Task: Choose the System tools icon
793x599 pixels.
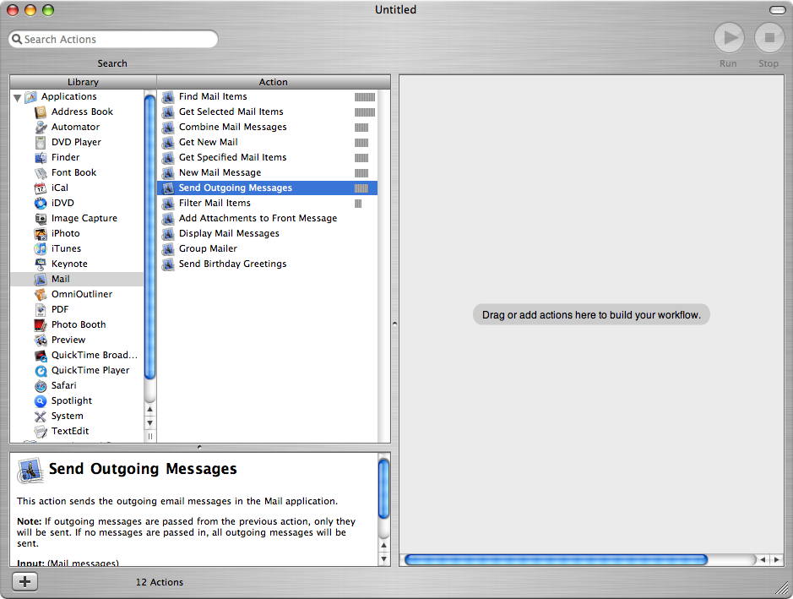Action: (x=41, y=416)
